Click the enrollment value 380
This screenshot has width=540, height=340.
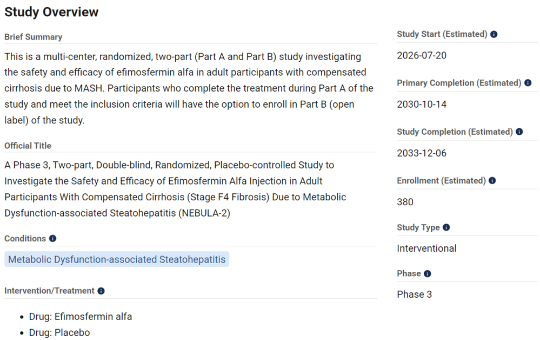click(x=405, y=202)
